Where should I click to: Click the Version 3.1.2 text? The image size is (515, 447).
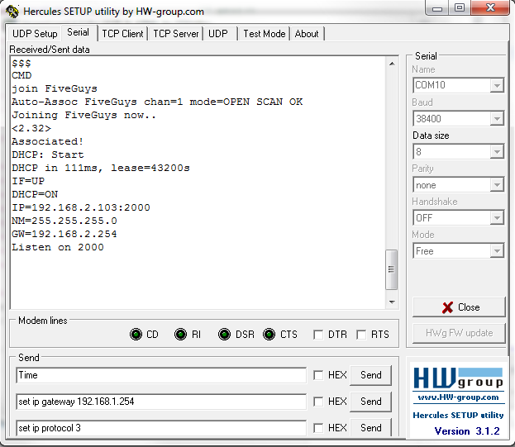coord(467,430)
